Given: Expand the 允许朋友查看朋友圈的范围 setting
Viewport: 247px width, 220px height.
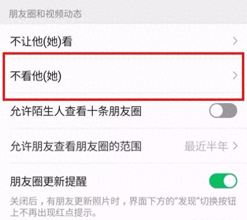Looking at the screenshot, I should point(123,146).
